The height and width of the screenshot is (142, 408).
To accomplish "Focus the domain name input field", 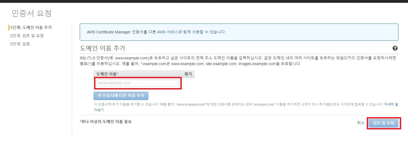I will [137, 83].
